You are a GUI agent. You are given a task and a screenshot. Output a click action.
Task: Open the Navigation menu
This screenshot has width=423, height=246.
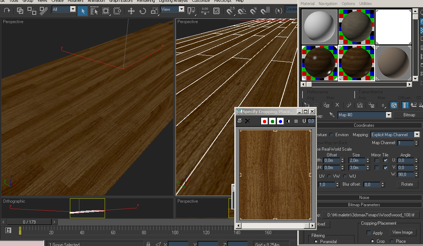pyautogui.click(x=328, y=4)
